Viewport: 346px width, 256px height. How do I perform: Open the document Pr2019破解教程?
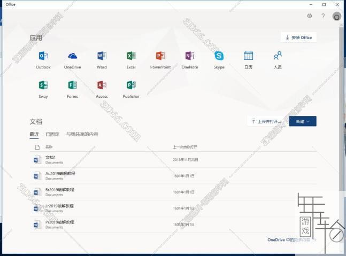(x=60, y=222)
